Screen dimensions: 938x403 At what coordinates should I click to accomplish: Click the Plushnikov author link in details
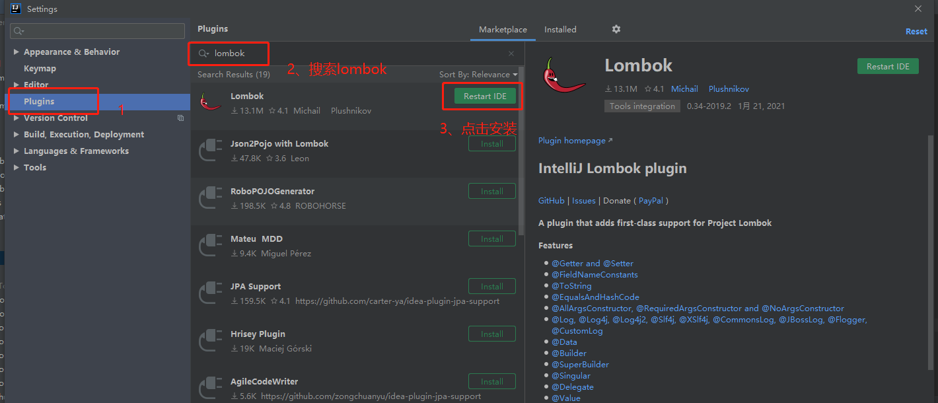coord(729,89)
